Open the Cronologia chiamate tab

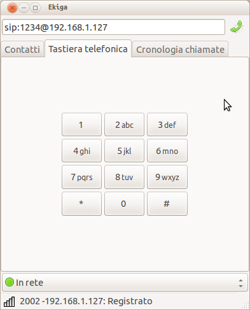(x=180, y=50)
